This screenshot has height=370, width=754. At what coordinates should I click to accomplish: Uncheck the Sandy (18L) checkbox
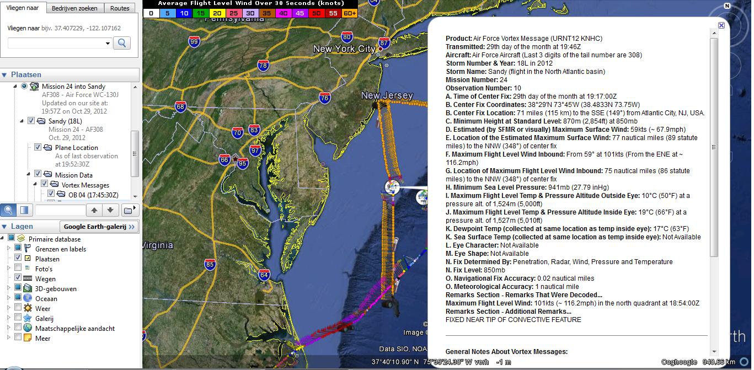(31, 121)
